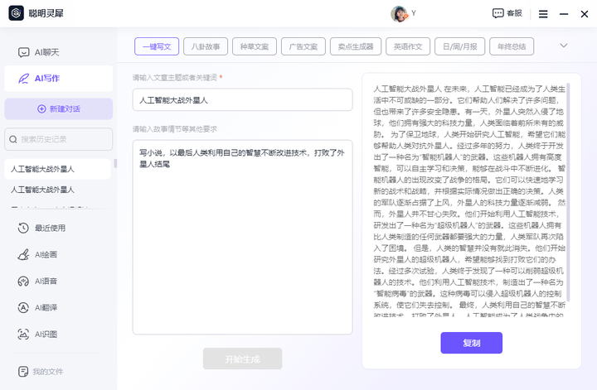Click the 复制 button
Image resolution: width=597 pixels, height=390 pixels.
pyautogui.click(x=471, y=343)
